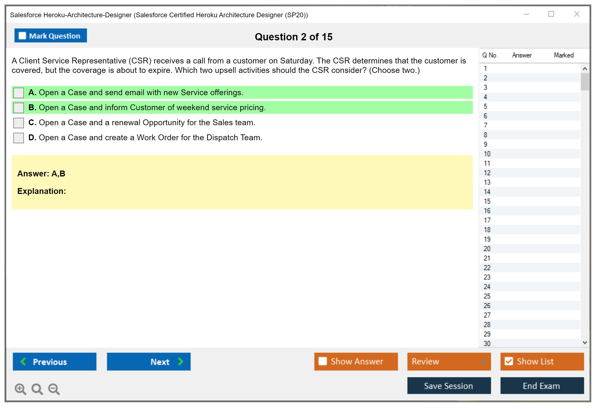598x409 pixels.
Task: Jump to question 15 in the list
Action: [x=487, y=201]
